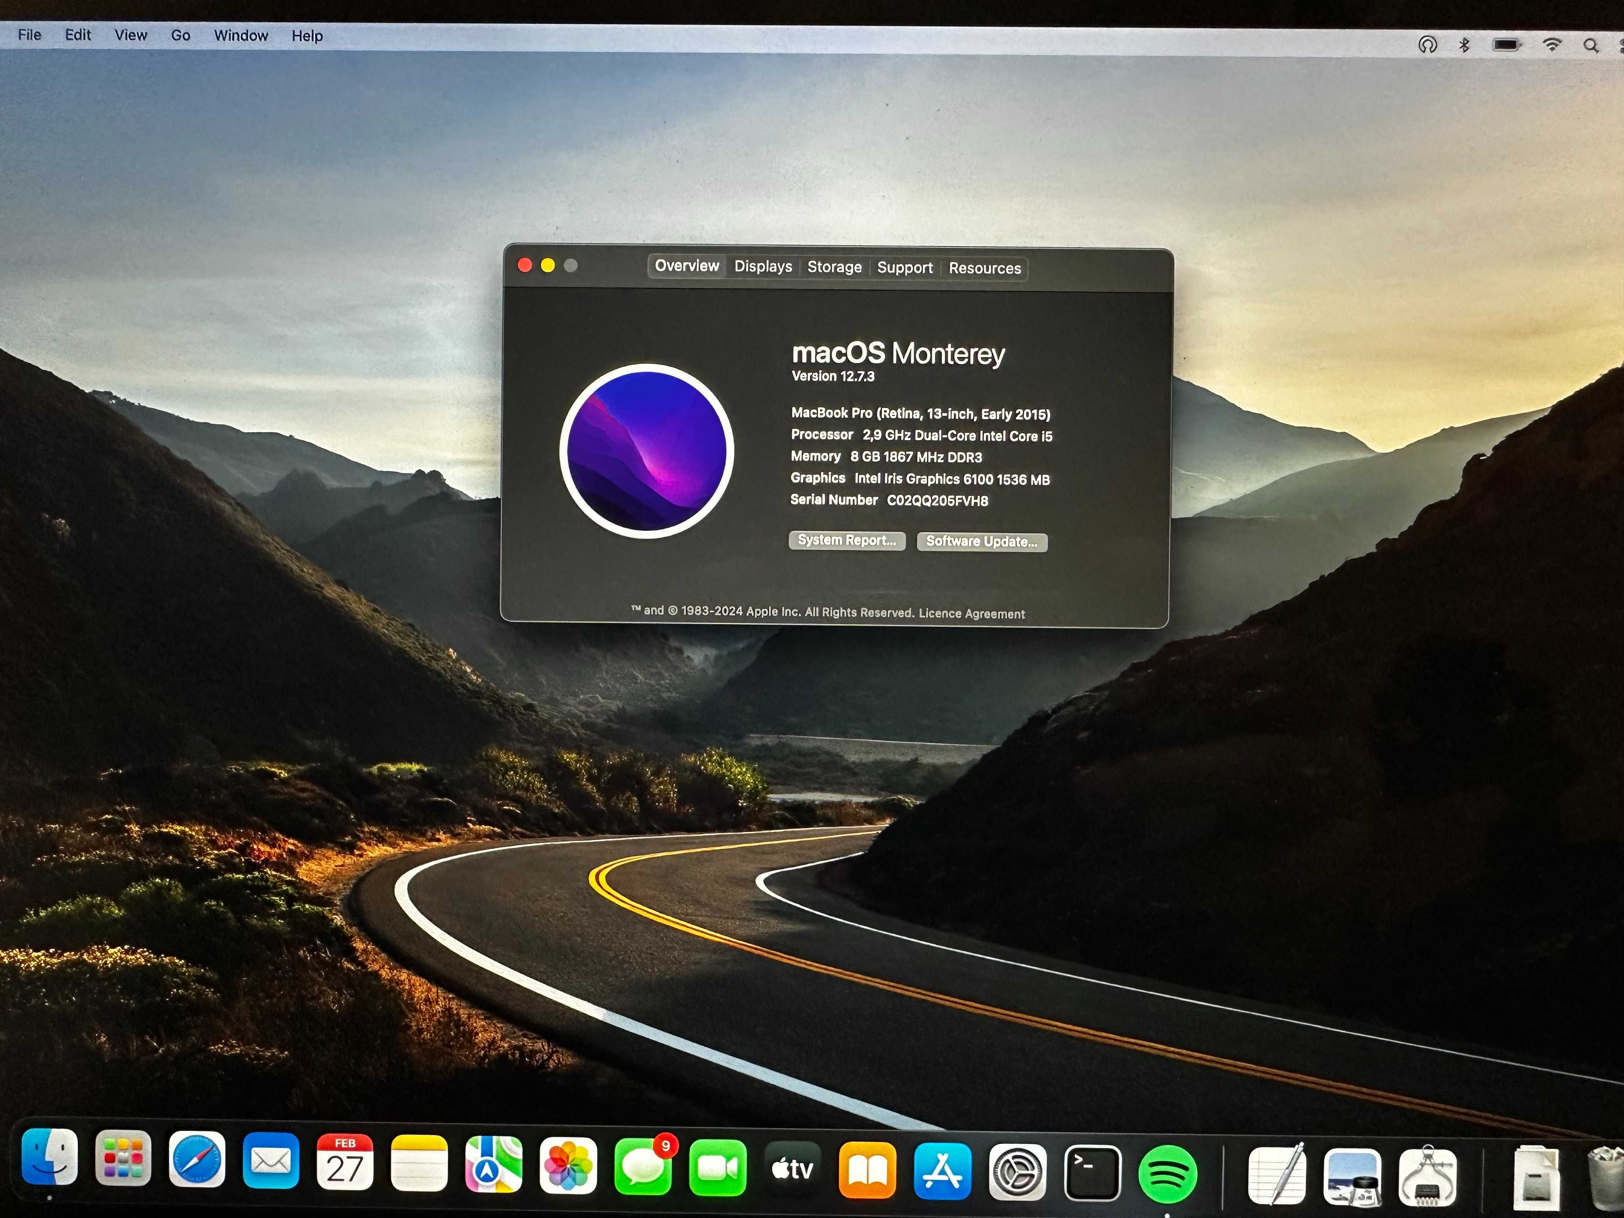Launch Preview from the Dock
The width and height of the screenshot is (1624, 1218).
tap(1353, 1178)
